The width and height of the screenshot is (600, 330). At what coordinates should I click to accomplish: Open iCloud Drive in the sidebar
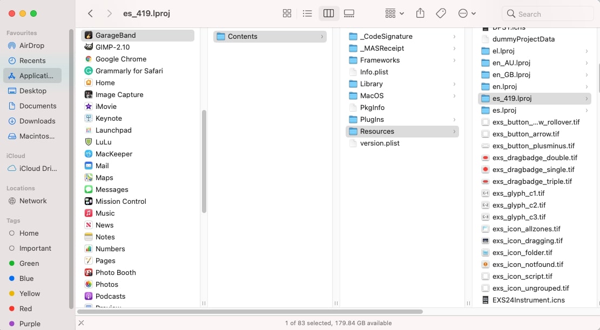point(32,168)
